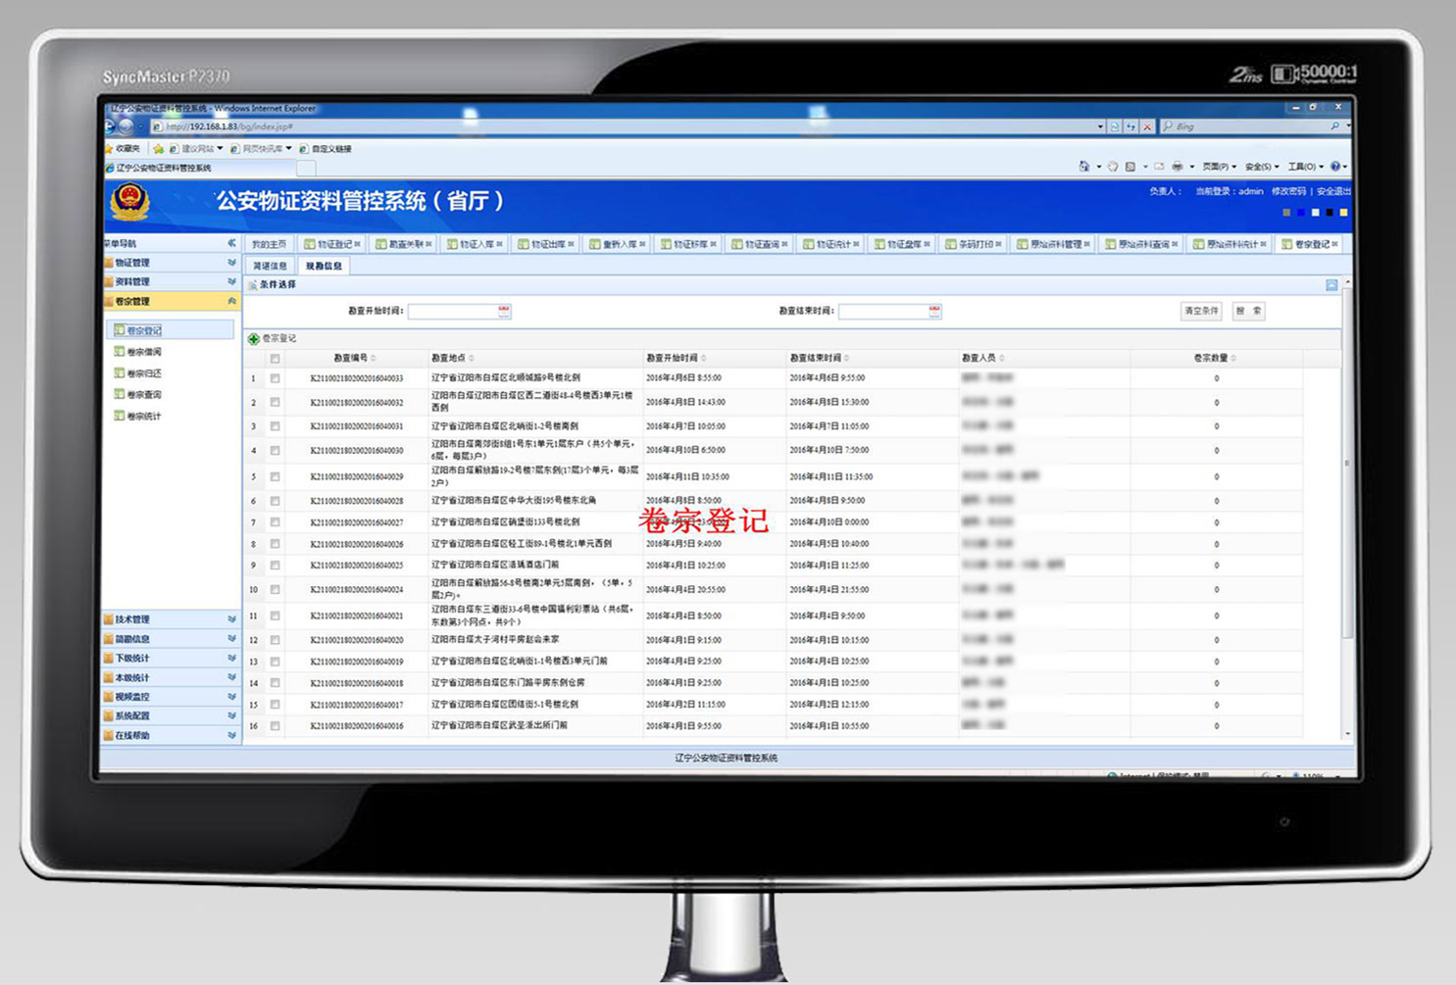
Task: Open the 物证入库 tab
Action: (x=476, y=244)
